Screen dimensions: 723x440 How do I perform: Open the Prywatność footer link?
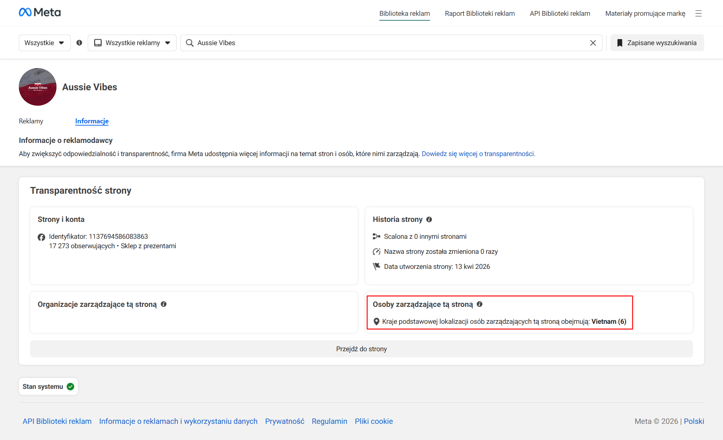[x=285, y=421]
